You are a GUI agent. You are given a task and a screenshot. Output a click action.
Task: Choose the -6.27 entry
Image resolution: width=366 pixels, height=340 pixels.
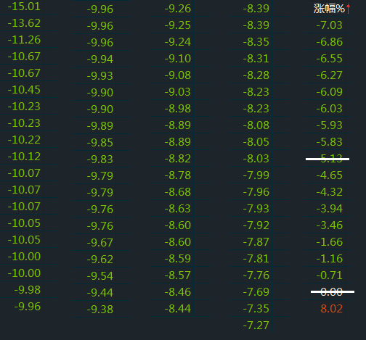pyautogui.click(x=330, y=75)
